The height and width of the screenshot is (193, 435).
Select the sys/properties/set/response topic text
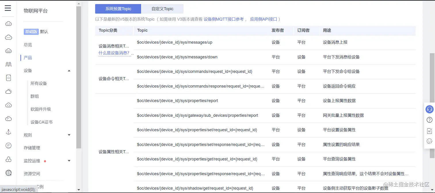click(x=201, y=144)
